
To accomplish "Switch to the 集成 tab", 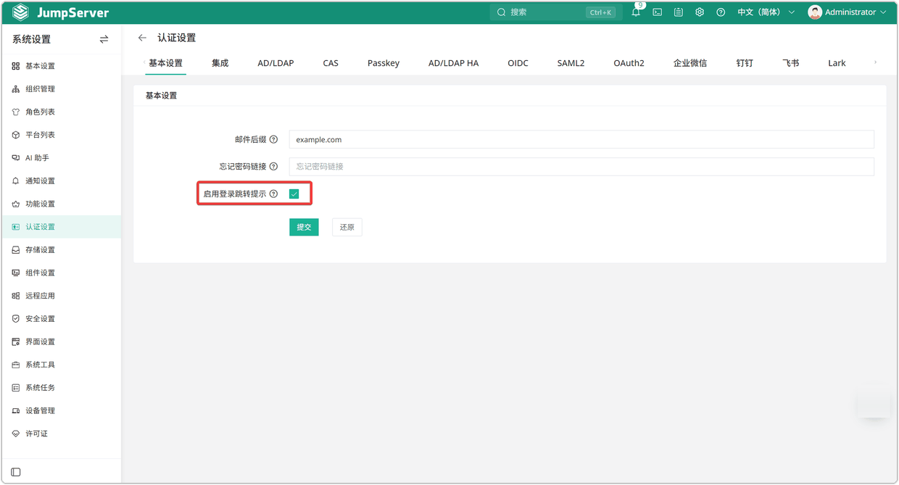I will tap(220, 63).
